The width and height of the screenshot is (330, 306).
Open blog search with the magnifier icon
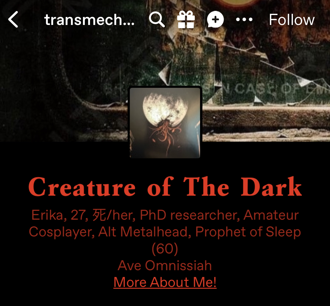pos(157,19)
